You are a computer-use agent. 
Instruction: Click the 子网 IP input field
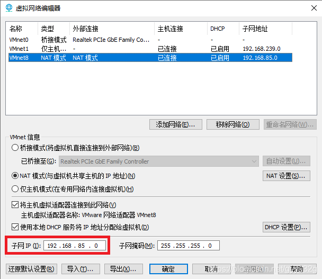[75, 246]
